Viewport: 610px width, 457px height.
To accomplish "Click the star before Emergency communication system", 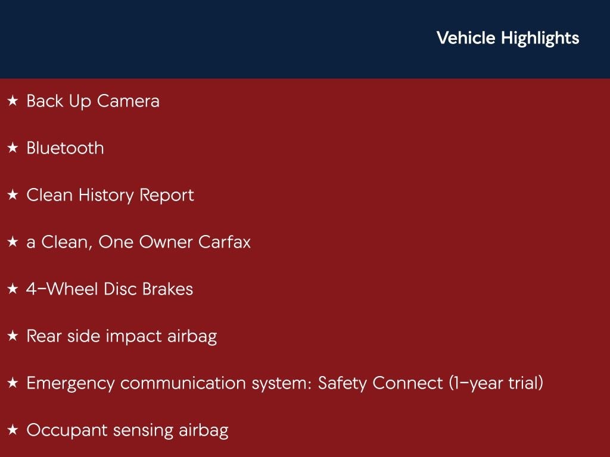I will tap(13, 383).
